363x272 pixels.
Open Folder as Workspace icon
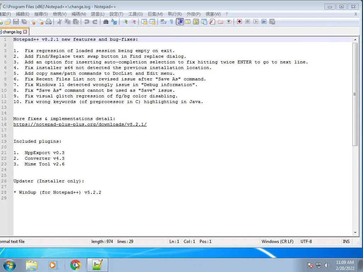point(220,22)
